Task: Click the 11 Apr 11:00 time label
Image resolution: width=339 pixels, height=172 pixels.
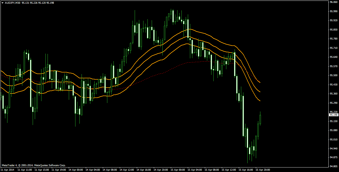Action: pos(25,170)
